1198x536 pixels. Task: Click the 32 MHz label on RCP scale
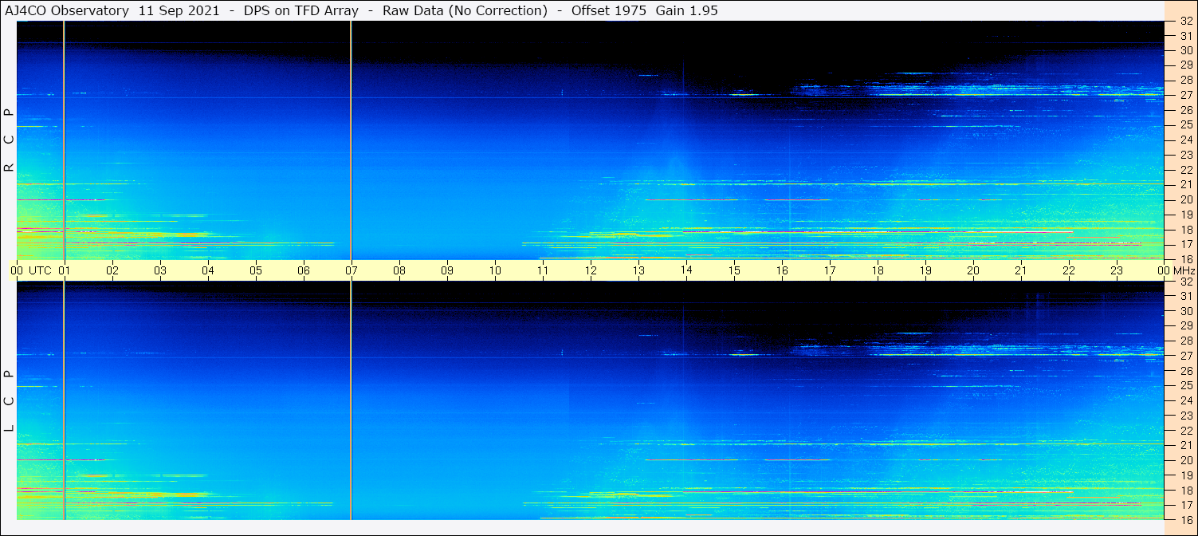(x=1186, y=22)
